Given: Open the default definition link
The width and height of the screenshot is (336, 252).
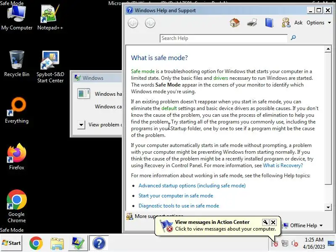Looking at the screenshot, I should pyautogui.click(x=169, y=108).
